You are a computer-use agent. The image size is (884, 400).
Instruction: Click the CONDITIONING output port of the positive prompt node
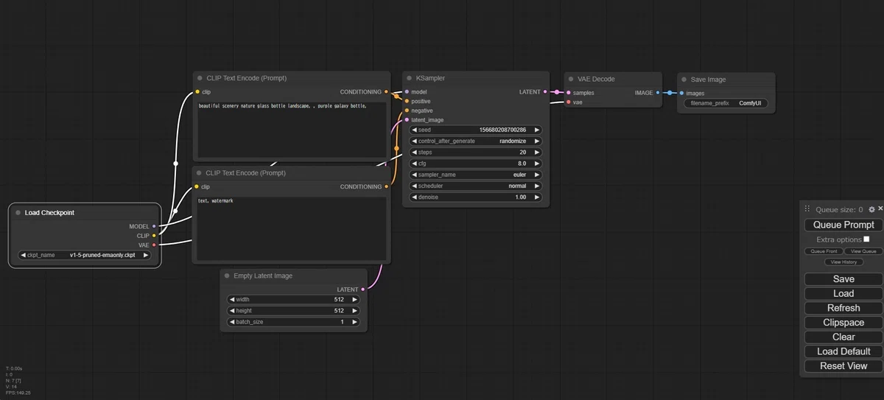tap(386, 92)
